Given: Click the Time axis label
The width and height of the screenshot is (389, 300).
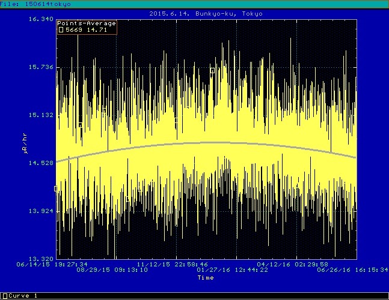Looking at the screenshot, I should click(206, 278).
